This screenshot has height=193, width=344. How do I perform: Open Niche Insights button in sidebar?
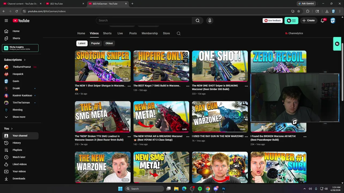[x=20, y=48]
